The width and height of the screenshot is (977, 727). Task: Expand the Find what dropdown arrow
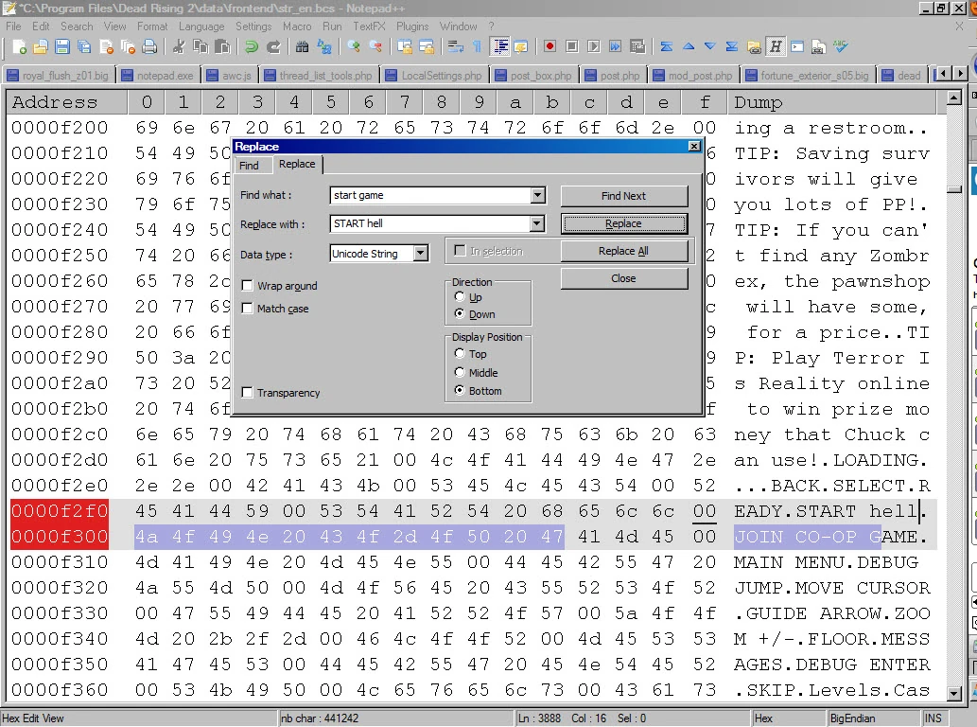pos(538,195)
